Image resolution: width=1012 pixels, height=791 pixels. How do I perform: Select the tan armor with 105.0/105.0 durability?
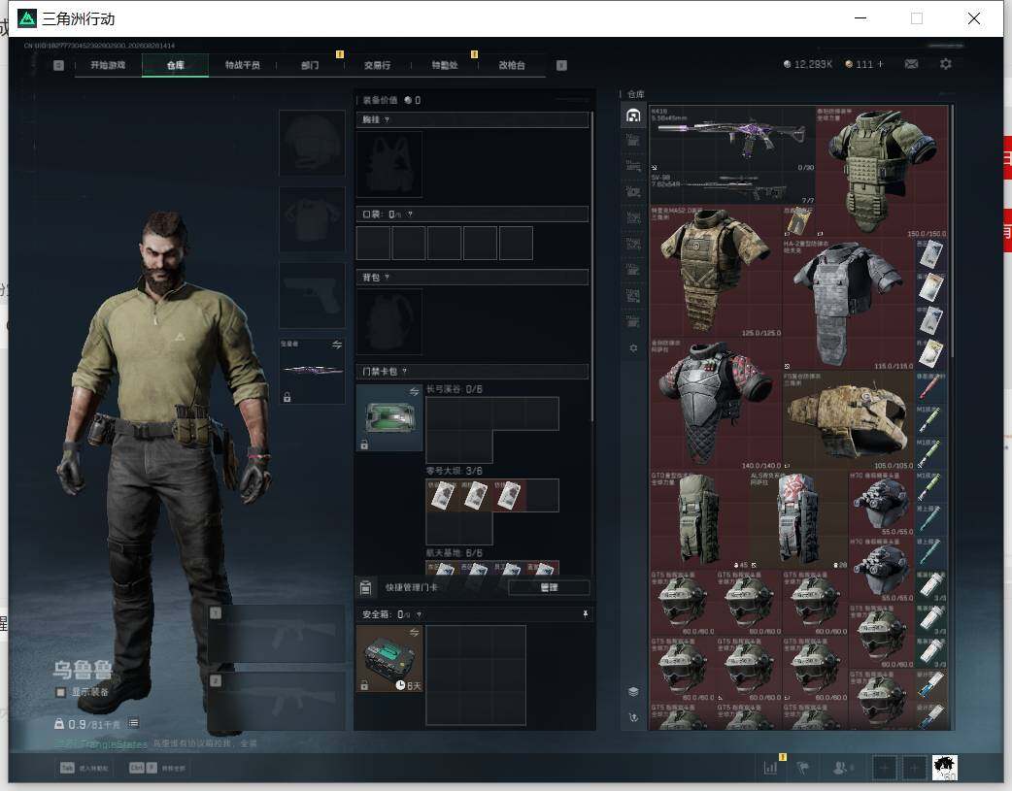(848, 420)
